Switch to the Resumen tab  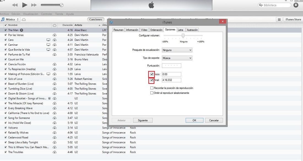pyautogui.click(x=118, y=30)
